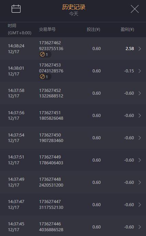Expand details arrow for the 2.58 profit record
The height and width of the screenshot is (236, 146).
140,49
